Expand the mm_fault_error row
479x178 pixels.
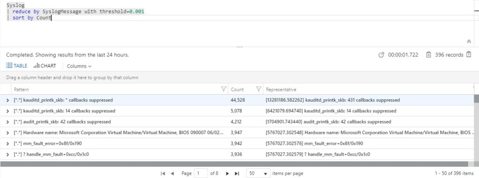[x=7, y=144]
